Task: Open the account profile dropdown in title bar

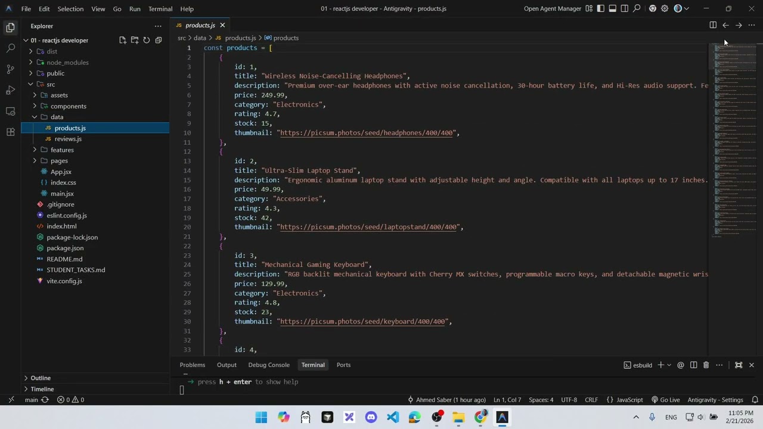Action: coord(681,8)
